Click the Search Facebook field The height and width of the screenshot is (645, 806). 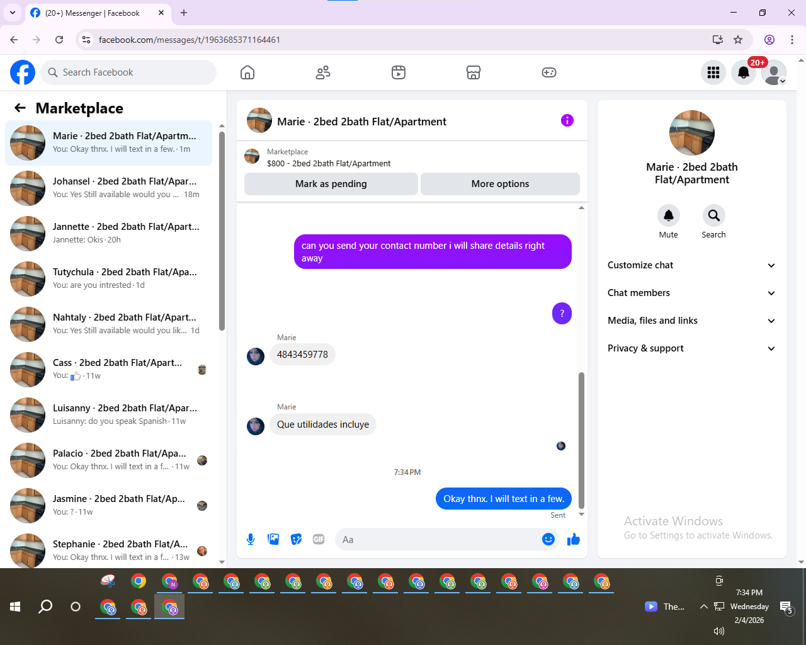128,72
